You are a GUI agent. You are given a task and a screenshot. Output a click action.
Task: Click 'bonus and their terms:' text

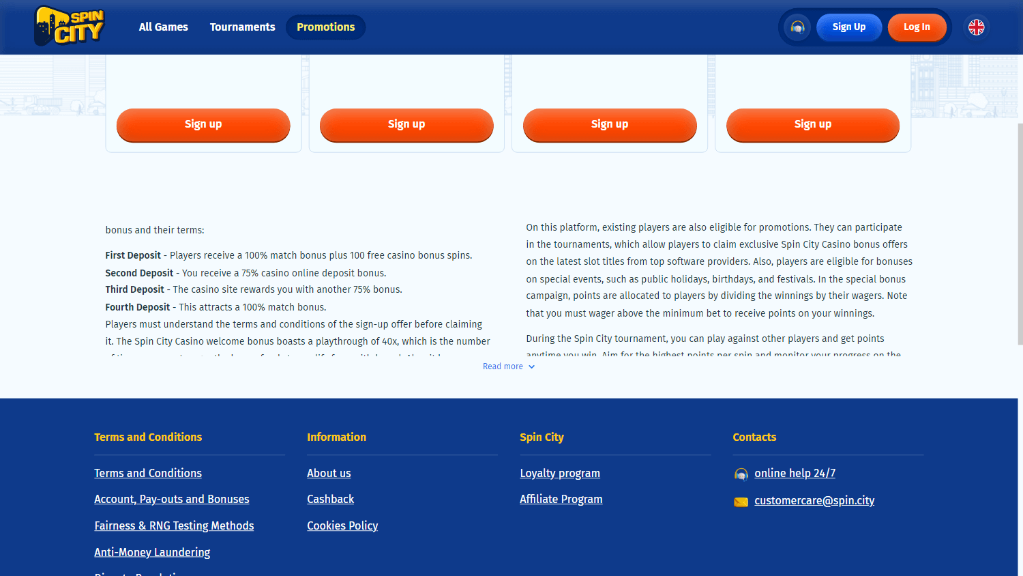(155, 230)
